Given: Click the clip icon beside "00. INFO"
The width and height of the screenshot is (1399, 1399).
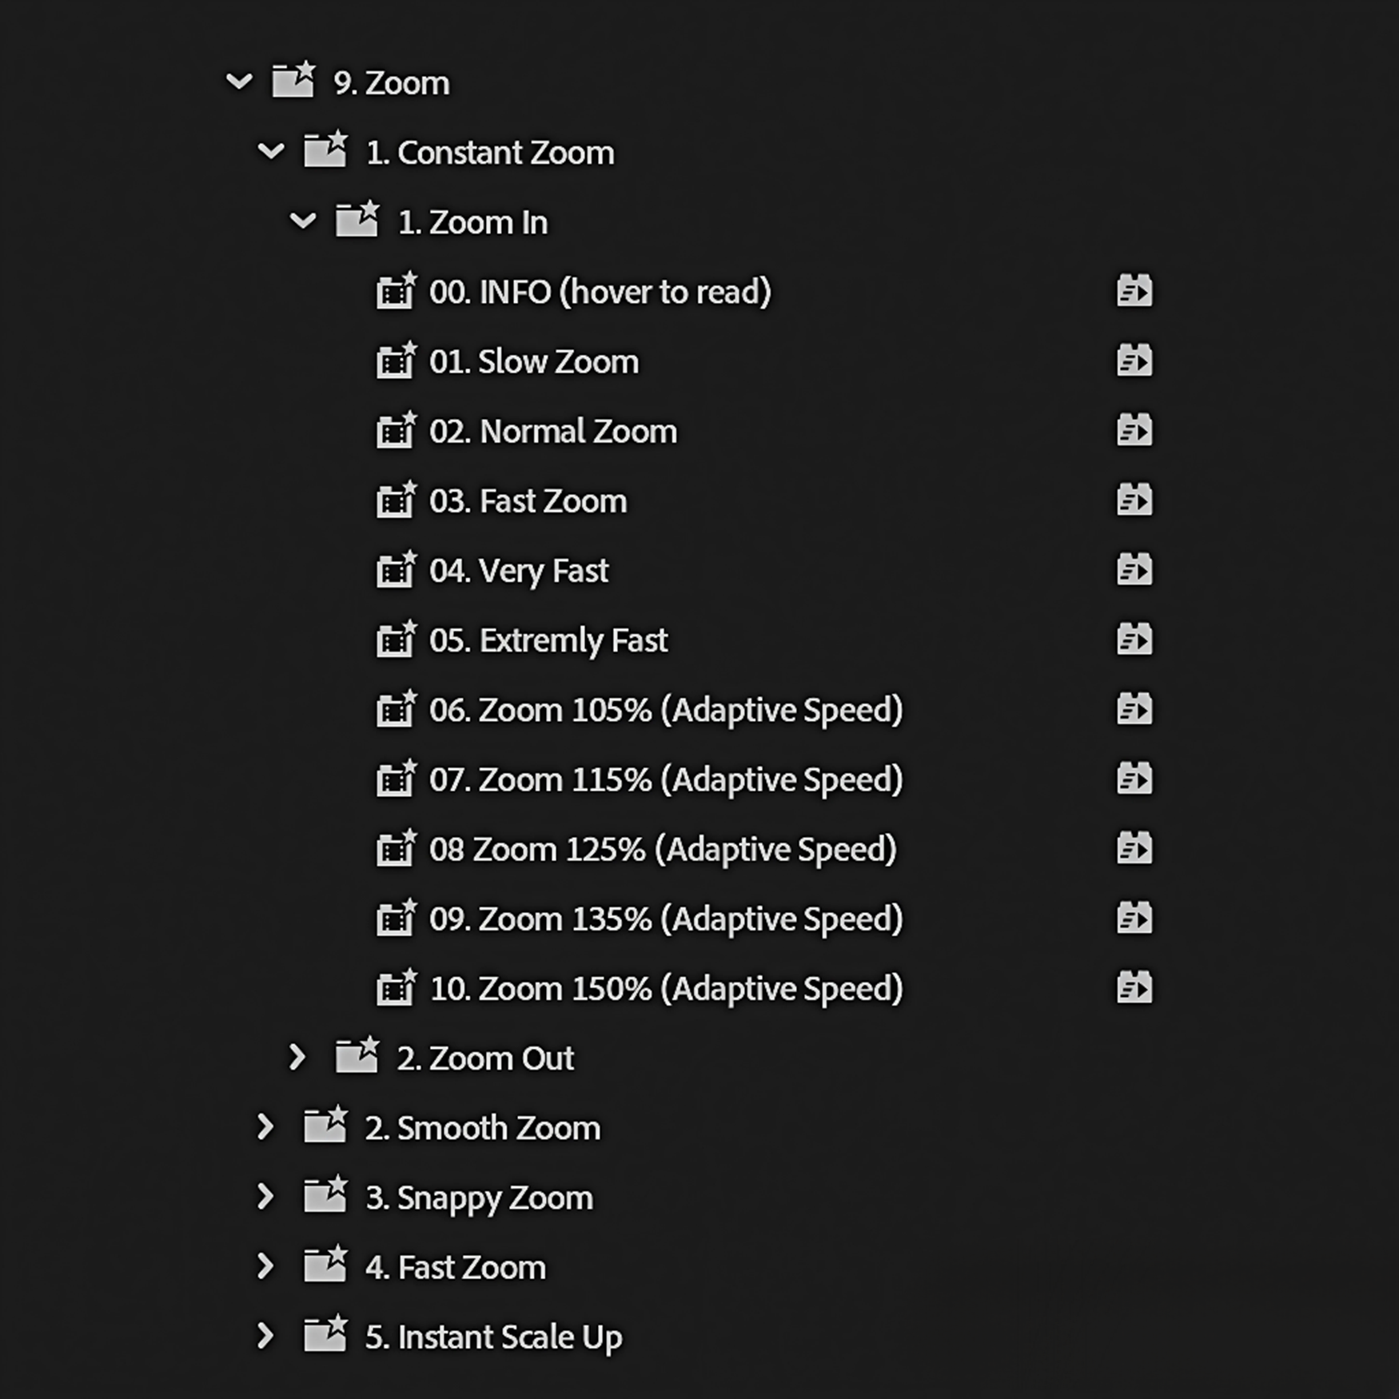Looking at the screenshot, I should pyautogui.click(x=396, y=291).
